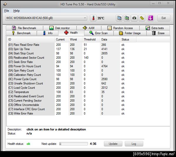Viewport: 176px width, 157px height.
Task: Click the 4:36 countdown timer
Action: [93, 144]
